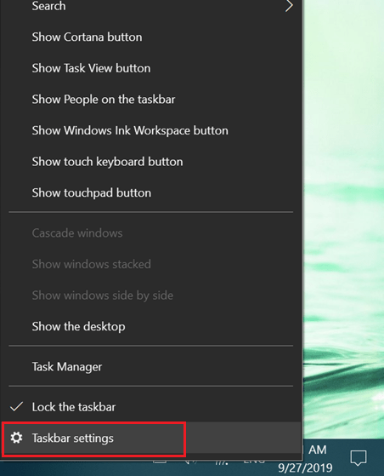Enable Show Task View button

(x=91, y=68)
